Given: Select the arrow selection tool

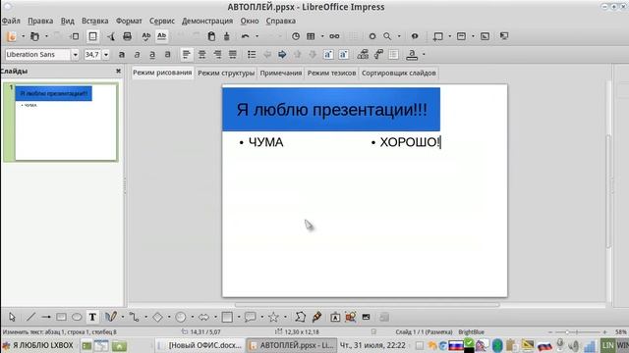Looking at the screenshot, I should [12, 317].
